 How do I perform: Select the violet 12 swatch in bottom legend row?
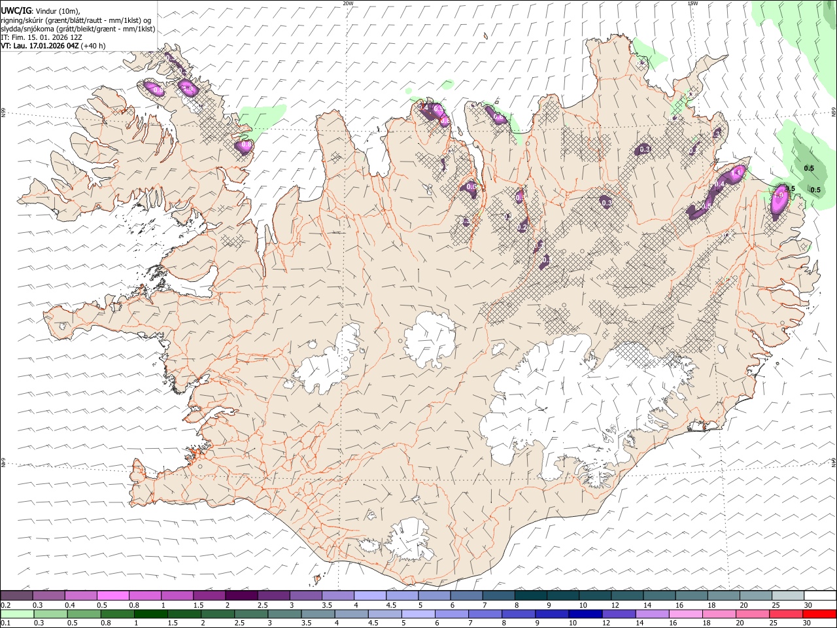(619, 614)
